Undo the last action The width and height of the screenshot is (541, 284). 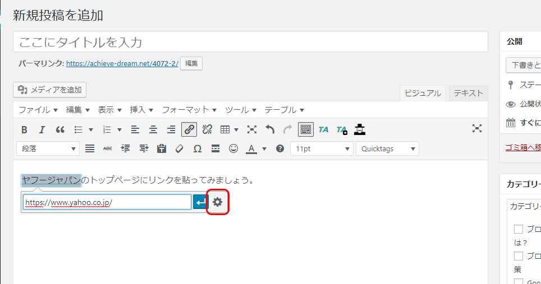270,130
